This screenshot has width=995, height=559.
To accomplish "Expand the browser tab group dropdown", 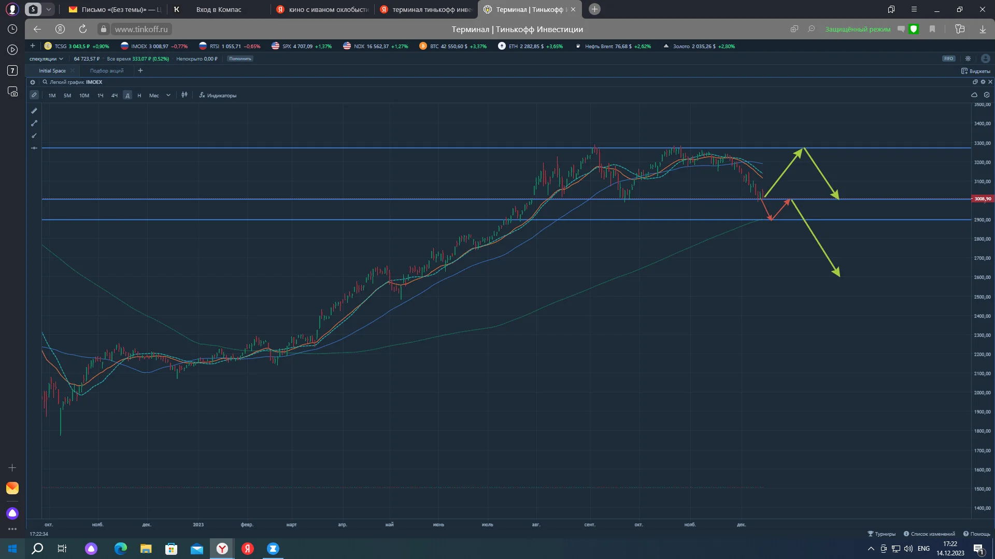I will pos(48,9).
